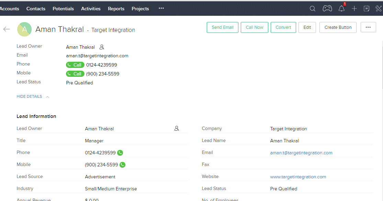
Task: Collapse details with HIDE DETAILS
Action: click(x=33, y=97)
